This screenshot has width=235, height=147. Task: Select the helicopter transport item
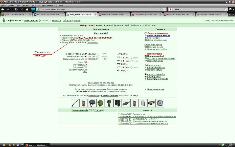[126, 103]
